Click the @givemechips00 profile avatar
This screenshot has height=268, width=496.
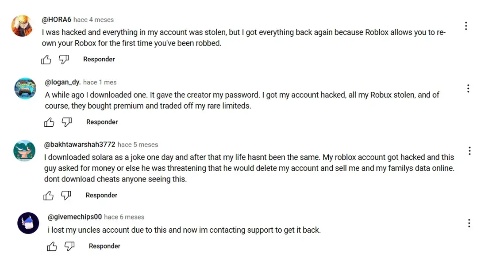pos(28,223)
